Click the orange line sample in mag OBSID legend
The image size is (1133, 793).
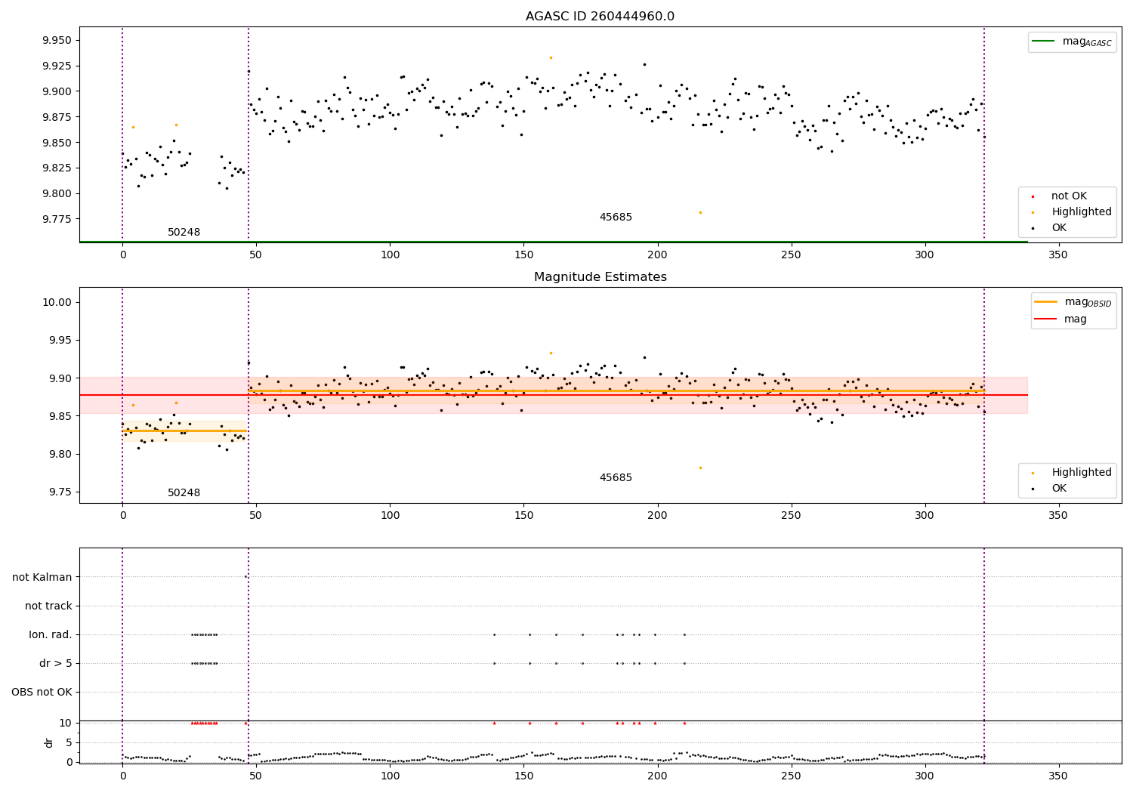(1046, 302)
